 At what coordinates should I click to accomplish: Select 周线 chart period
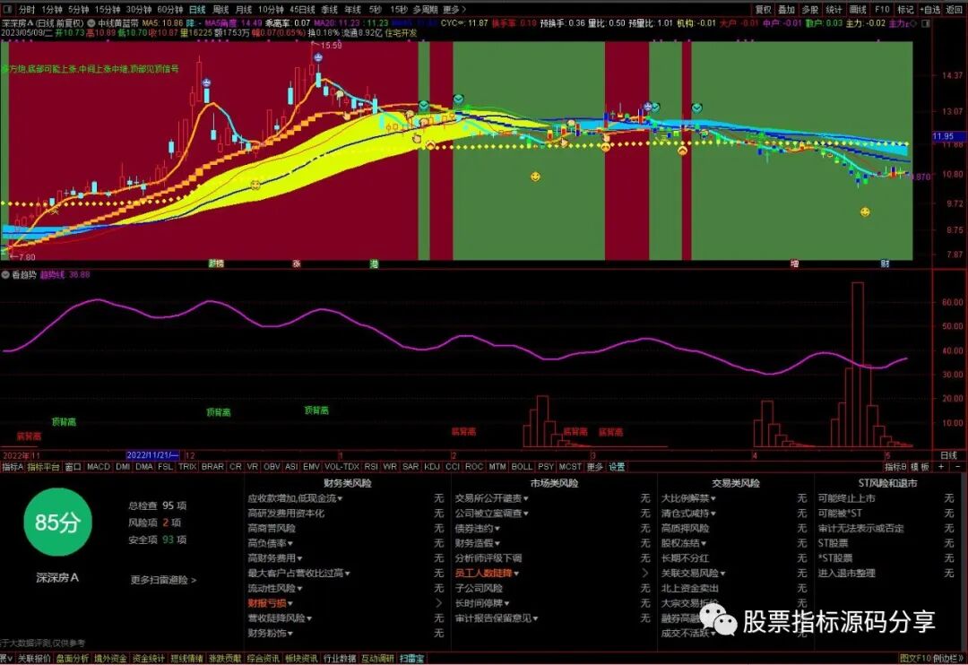pyautogui.click(x=220, y=10)
